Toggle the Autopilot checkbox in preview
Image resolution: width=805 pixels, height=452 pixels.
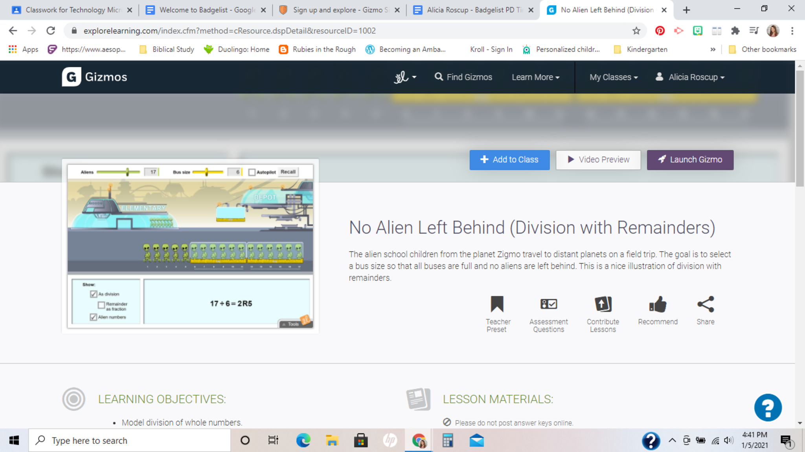[252, 172]
